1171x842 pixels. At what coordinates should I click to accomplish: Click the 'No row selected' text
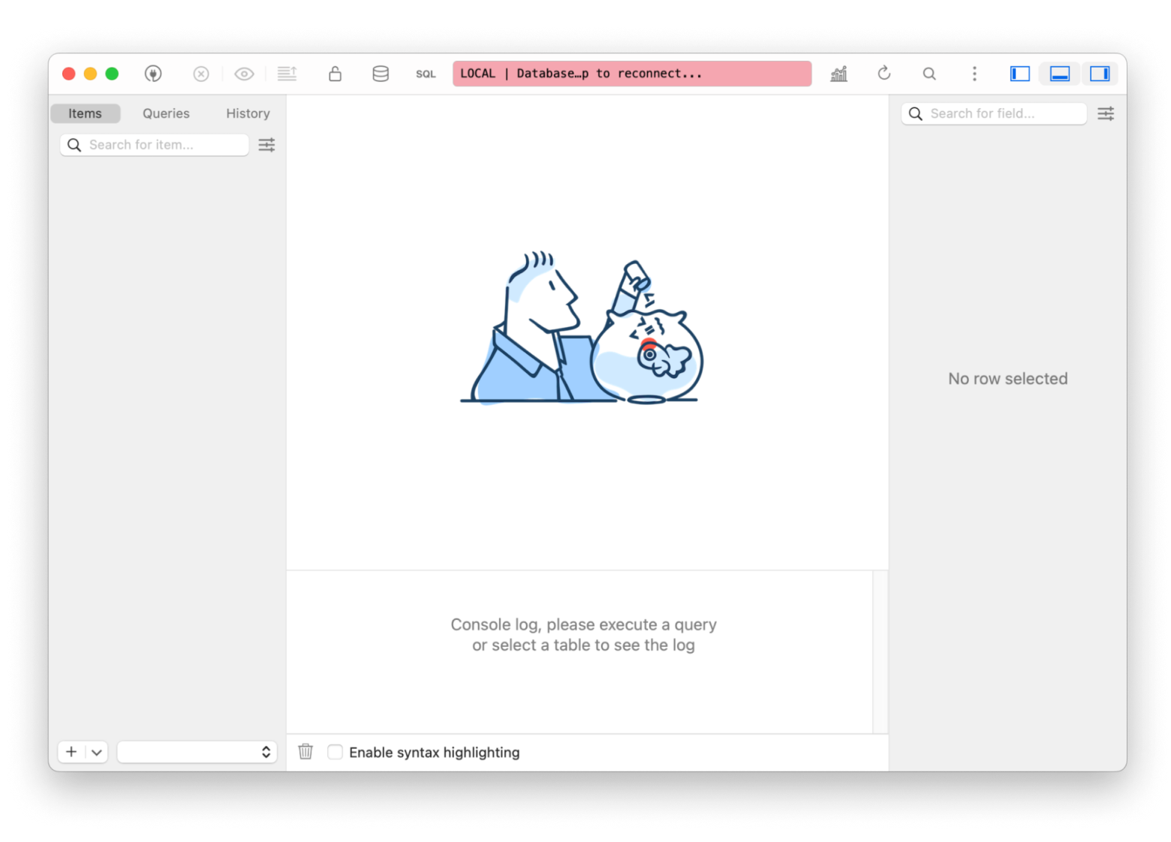1007,379
